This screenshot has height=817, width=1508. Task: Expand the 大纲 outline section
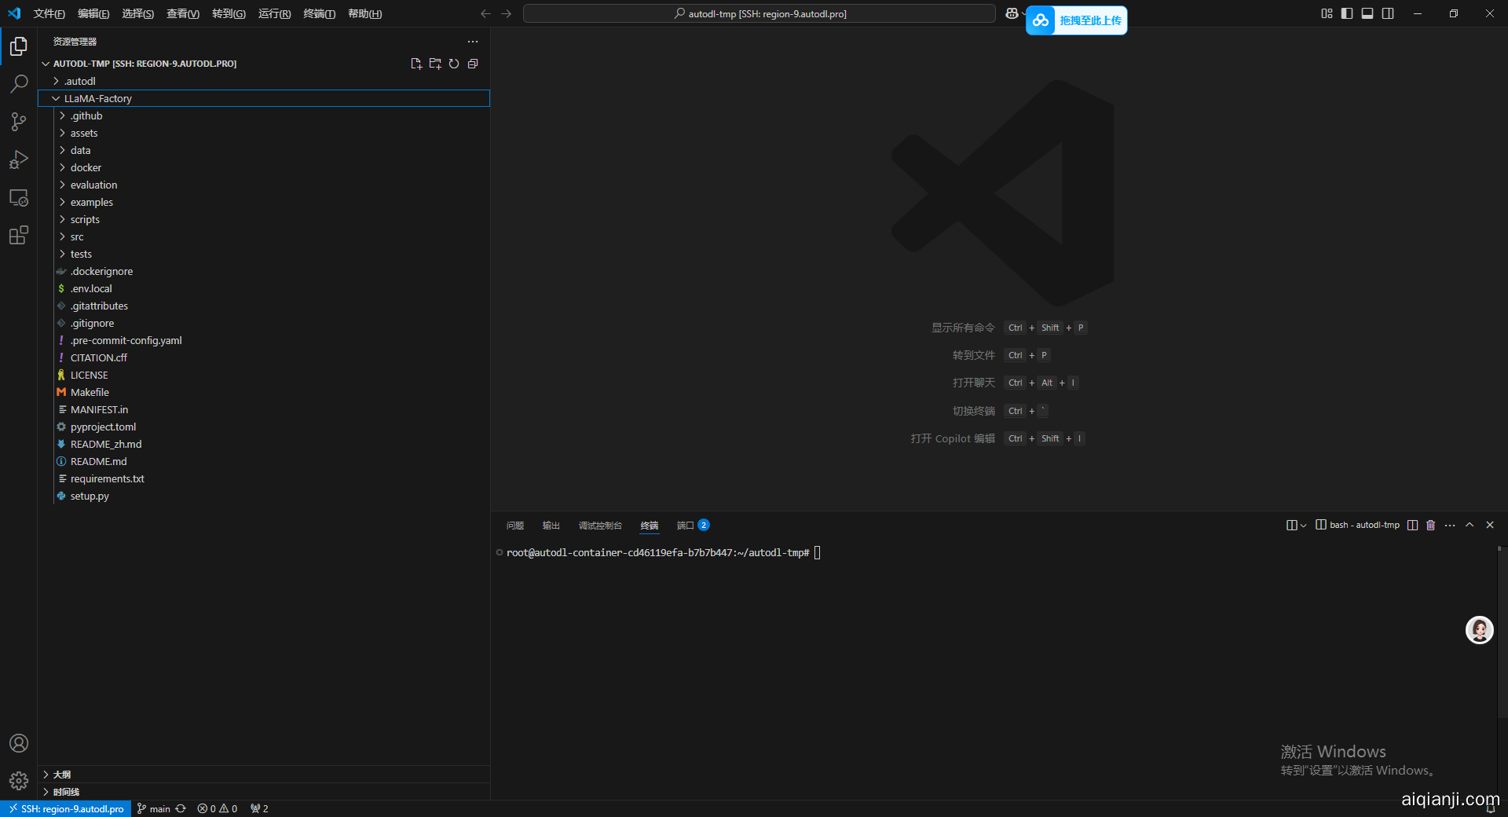click(x=61, y=775)
